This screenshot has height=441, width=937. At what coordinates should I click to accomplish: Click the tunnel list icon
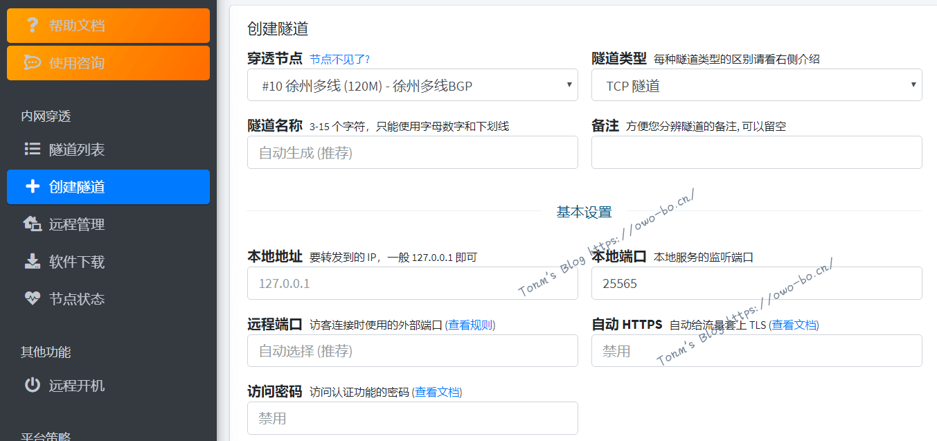pyautogui.click(x=32, y=150)
